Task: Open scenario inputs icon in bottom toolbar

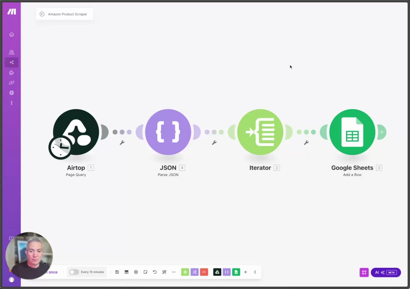Action: (127, 272)
